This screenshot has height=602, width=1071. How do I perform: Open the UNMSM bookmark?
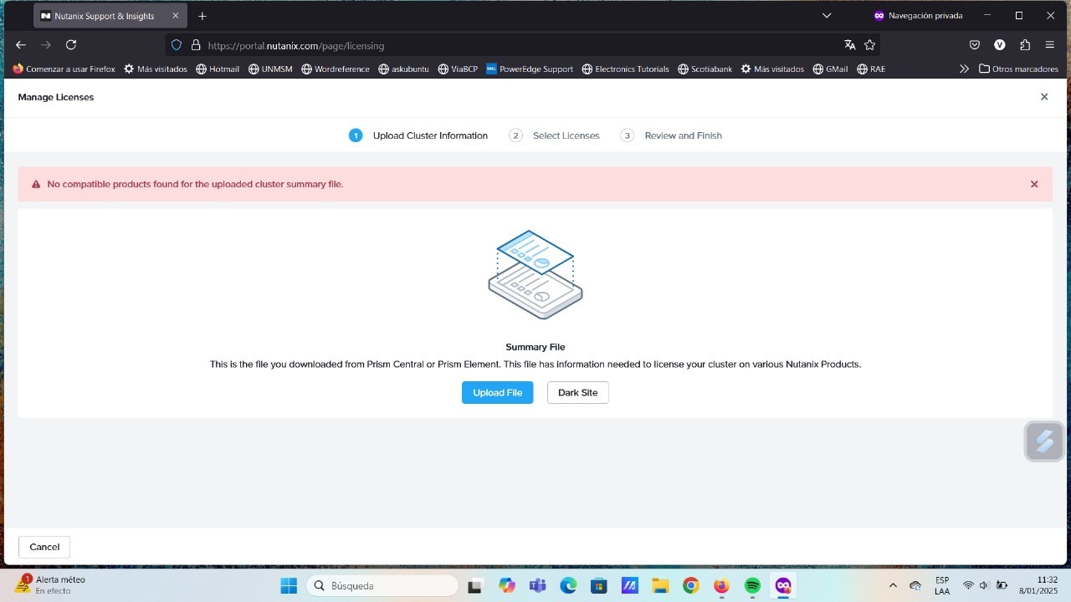tap(270, 69)
